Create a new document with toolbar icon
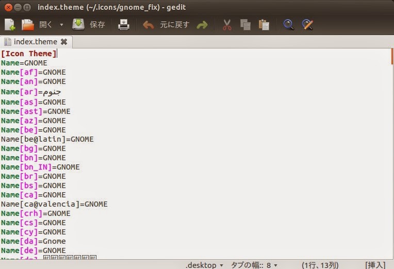 tap(10, 25)
